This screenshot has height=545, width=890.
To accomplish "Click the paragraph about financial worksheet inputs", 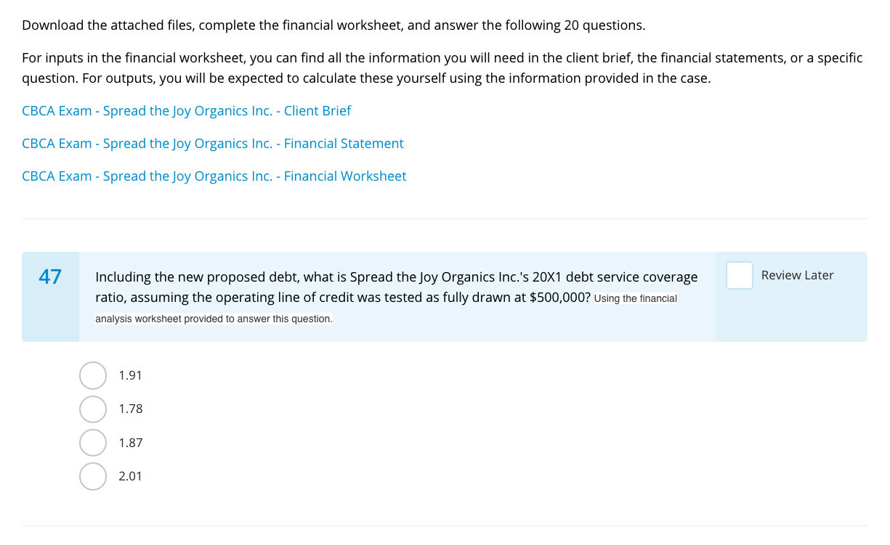I will [x=442, y=67].
